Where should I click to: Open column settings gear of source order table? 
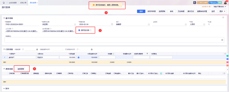(224, 73)
